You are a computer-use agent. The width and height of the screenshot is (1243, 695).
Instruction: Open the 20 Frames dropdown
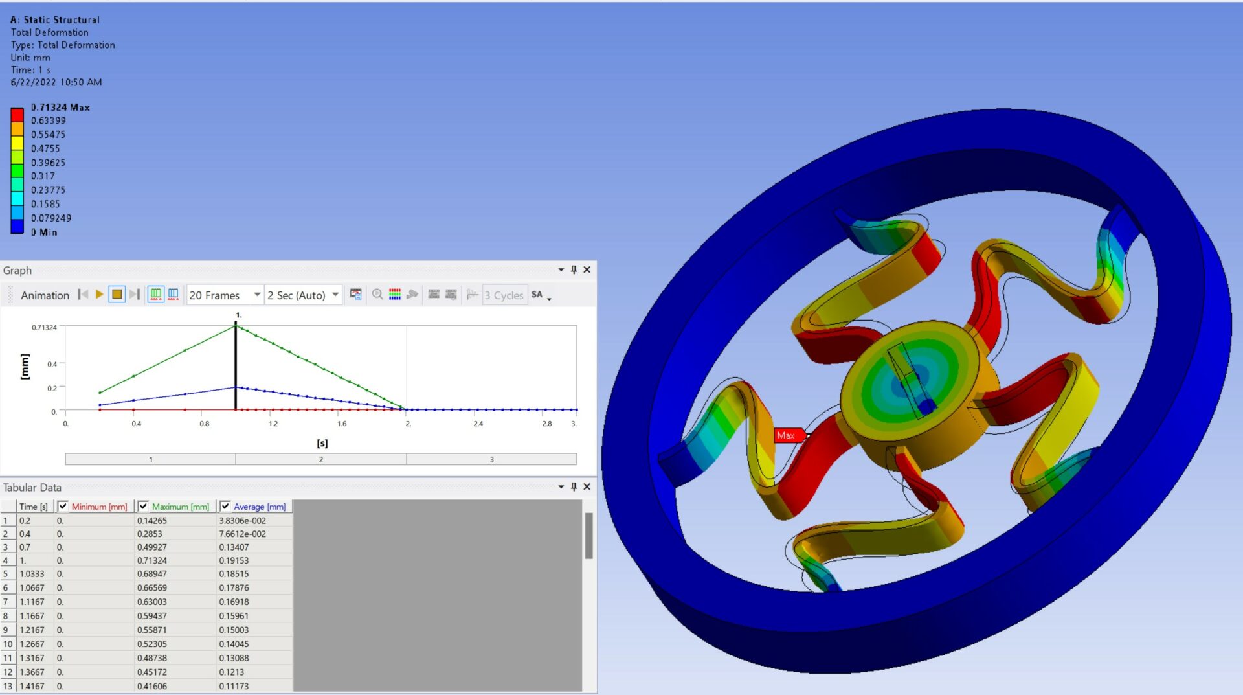[x=256, y=295]
